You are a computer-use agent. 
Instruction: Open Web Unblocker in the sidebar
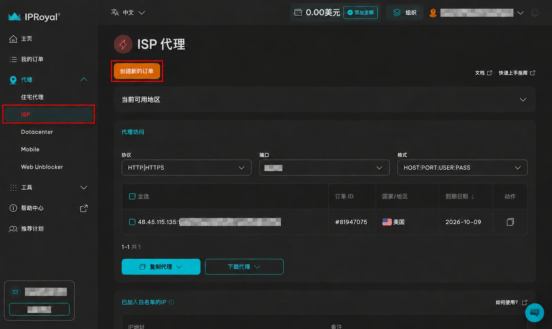click(x=42, y=167)
